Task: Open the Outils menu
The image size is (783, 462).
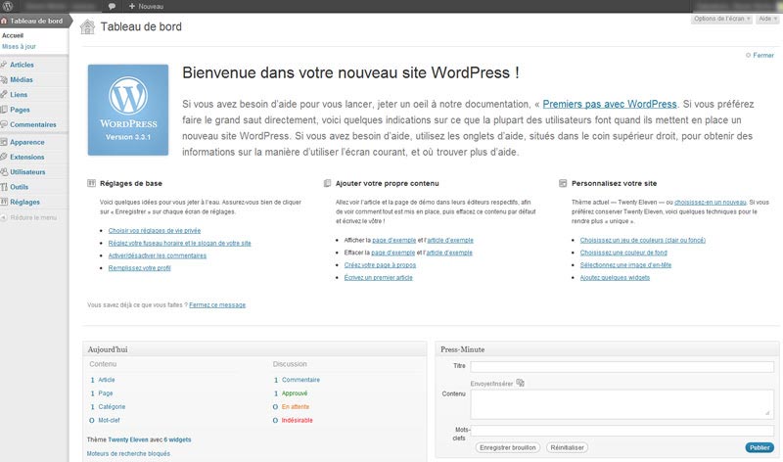Action: point(19,187)
